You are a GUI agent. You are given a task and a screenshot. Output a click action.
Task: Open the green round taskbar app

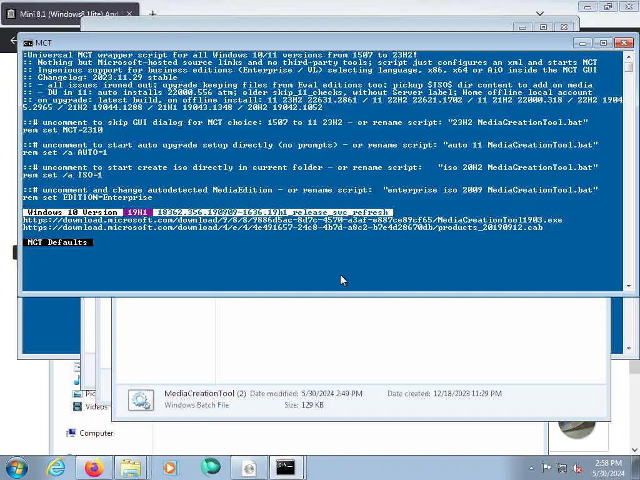(211, 467)
